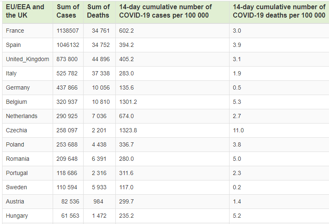
Task: Click Germany's case count 437 866
Action: click(x=67, y=88)
